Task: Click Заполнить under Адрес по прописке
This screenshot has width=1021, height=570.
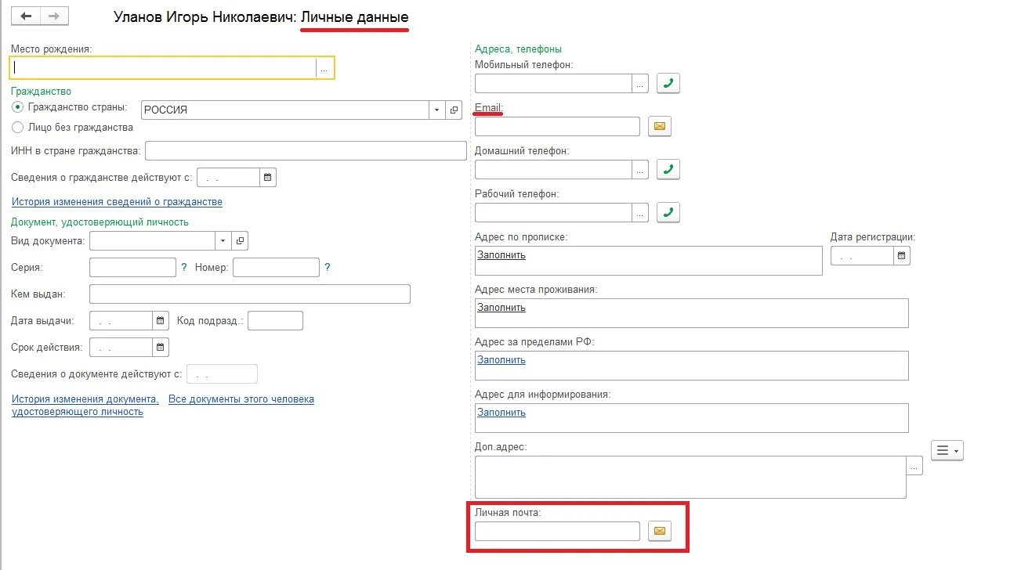Action: 501,255
